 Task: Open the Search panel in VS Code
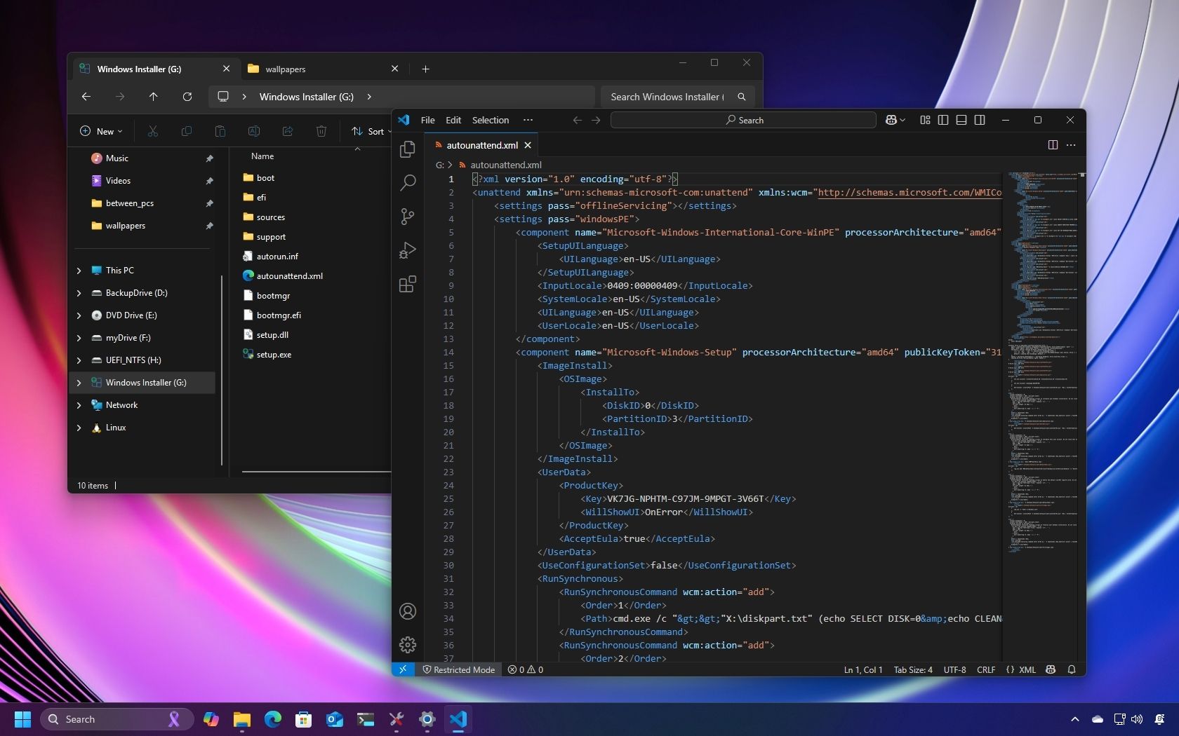pos(407,183)
